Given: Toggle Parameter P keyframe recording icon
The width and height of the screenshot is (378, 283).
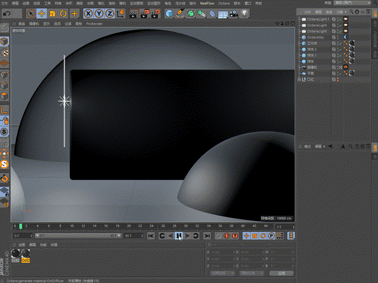Looking at the screenshot, I should (272, 236).
